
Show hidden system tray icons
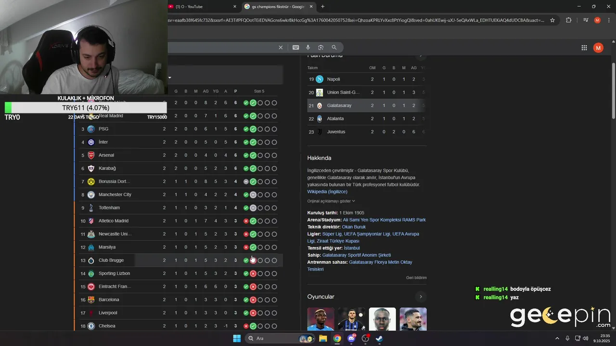coord(557,338)
